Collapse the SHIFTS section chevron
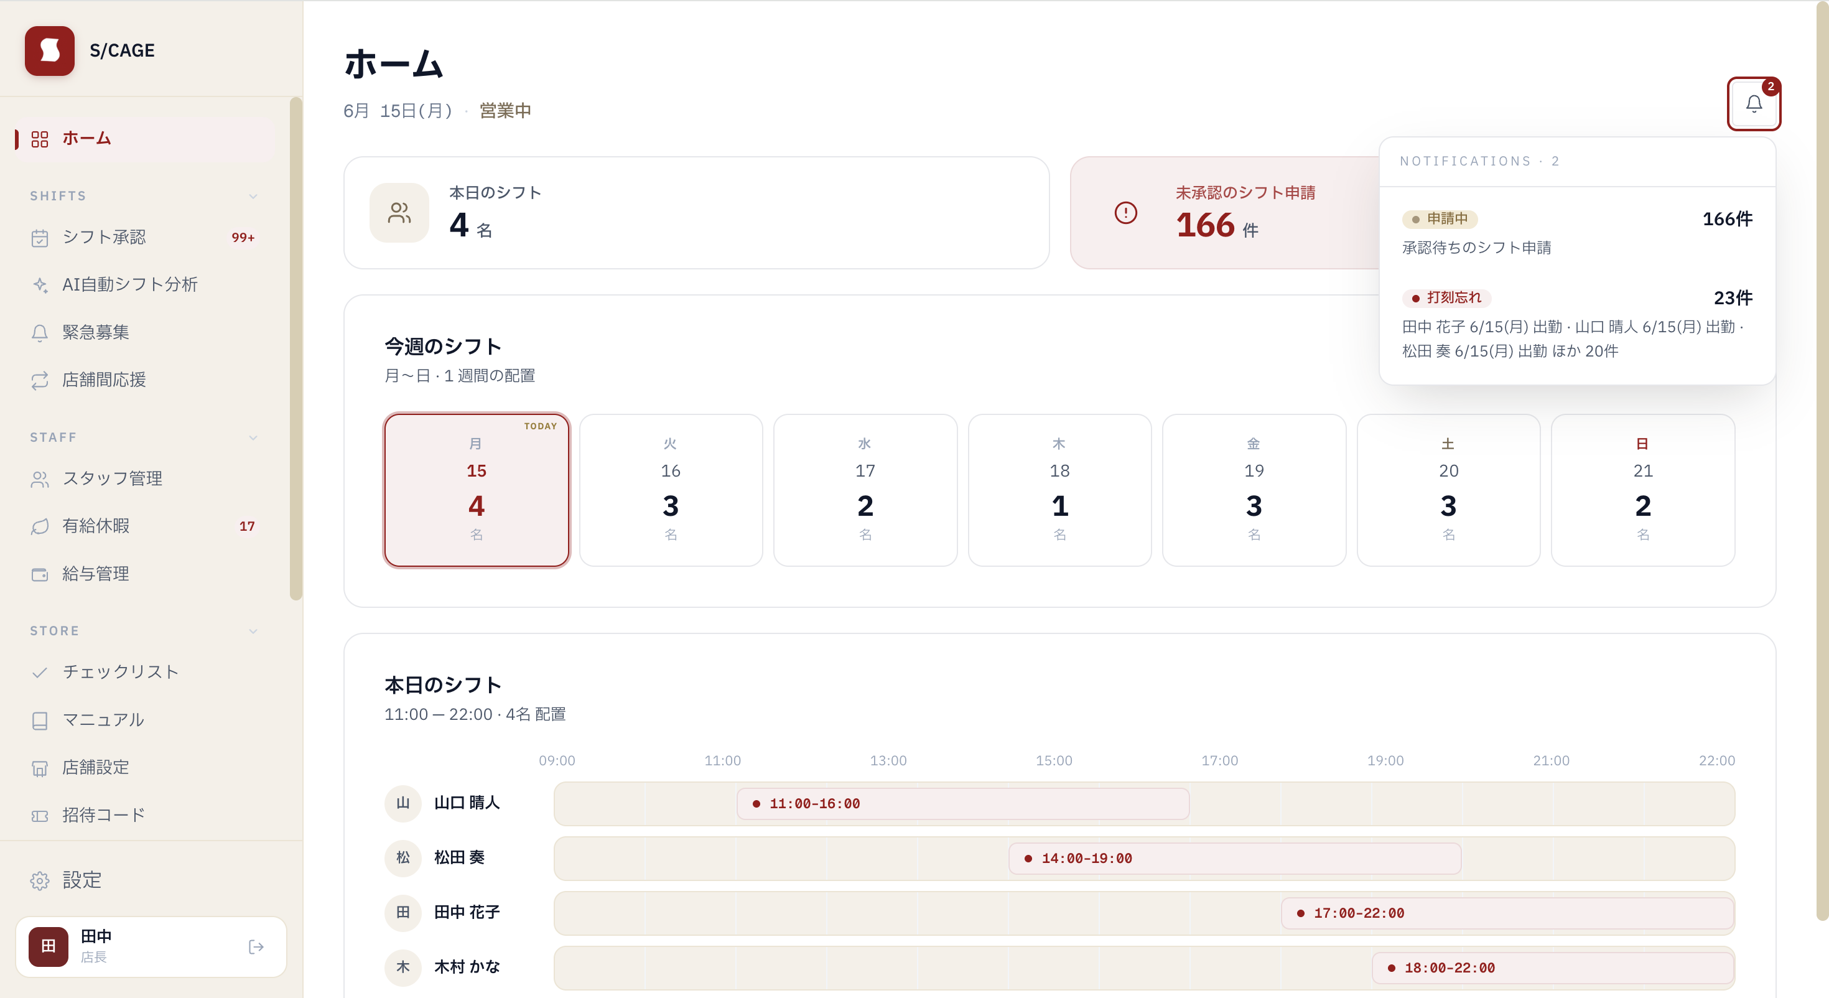The height and width of the screenshot is (998, 1829). (253, 197)
